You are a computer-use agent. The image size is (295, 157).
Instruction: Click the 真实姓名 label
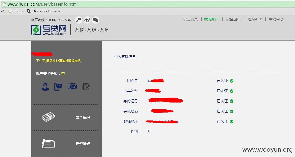[x=131, y=91]
